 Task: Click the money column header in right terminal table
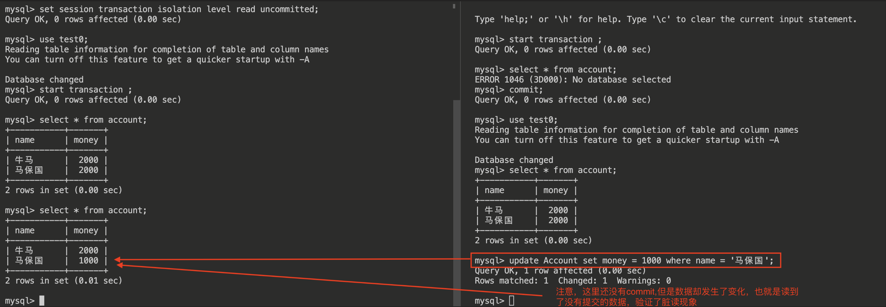click(x=555, y=190)
